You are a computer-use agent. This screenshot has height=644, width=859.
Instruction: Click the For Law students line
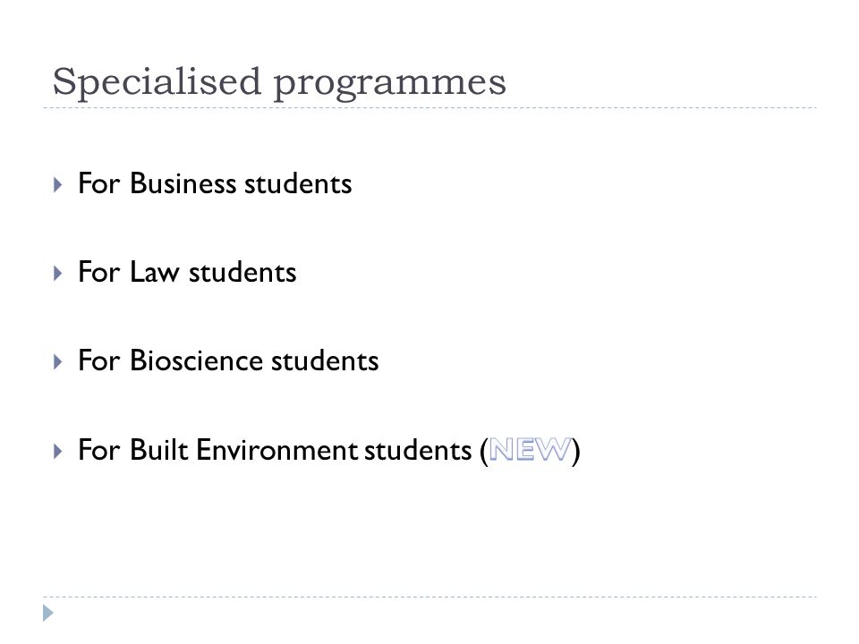(x=187, y=272)
